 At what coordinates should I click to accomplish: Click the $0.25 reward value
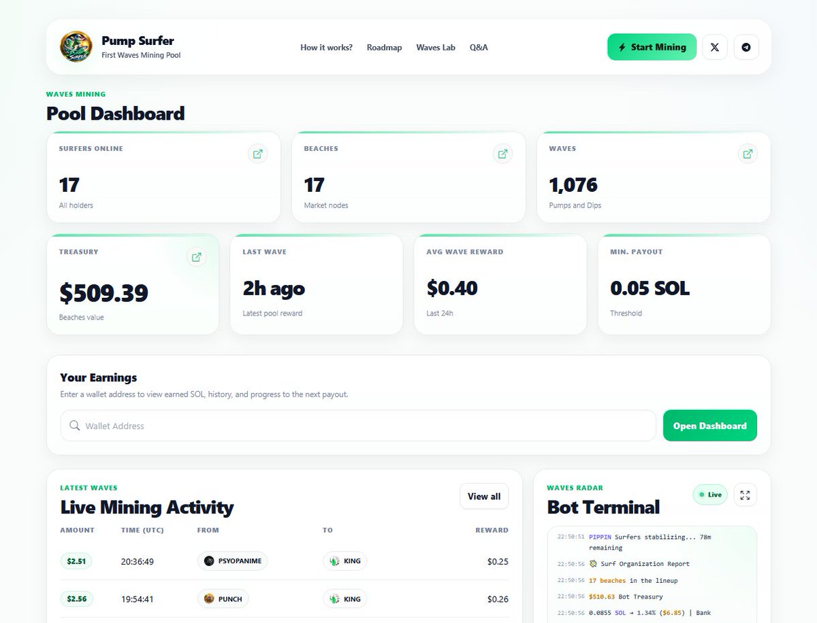pos(498,562)
